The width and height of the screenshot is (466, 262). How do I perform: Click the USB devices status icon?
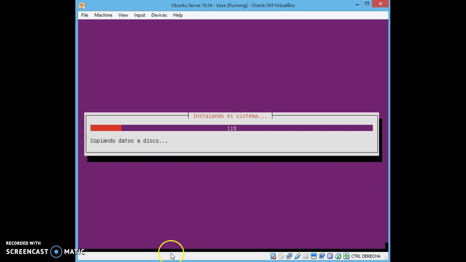[x=297, y=256]
